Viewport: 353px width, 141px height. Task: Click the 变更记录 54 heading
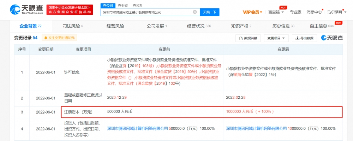[x=26, y=38]
